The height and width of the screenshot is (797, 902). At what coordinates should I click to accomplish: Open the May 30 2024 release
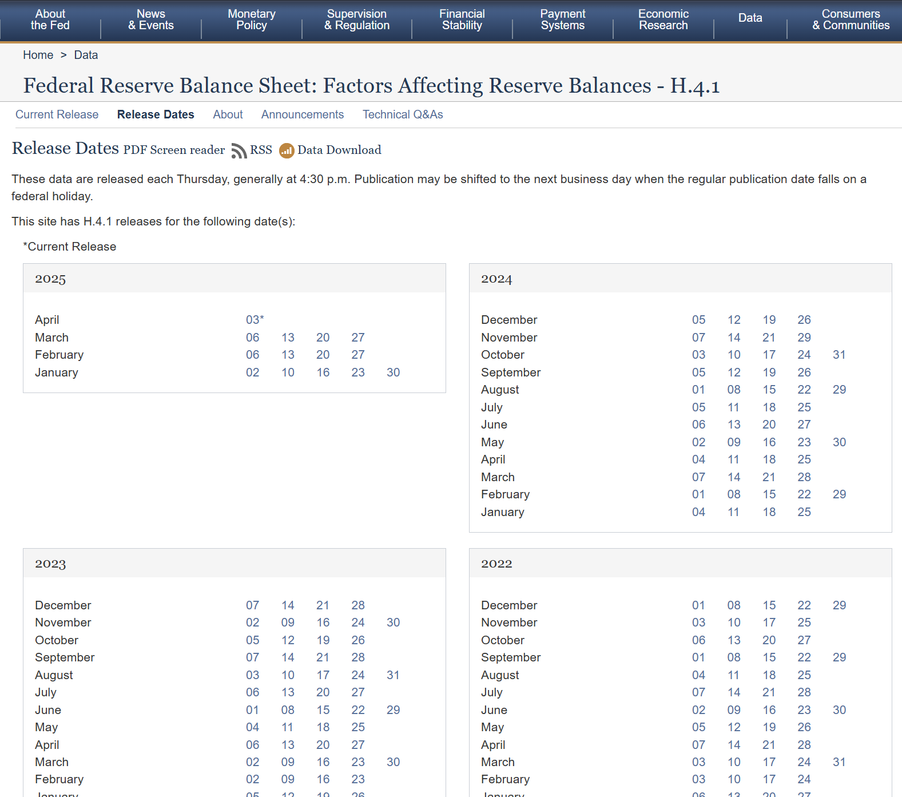click(839, 442)
